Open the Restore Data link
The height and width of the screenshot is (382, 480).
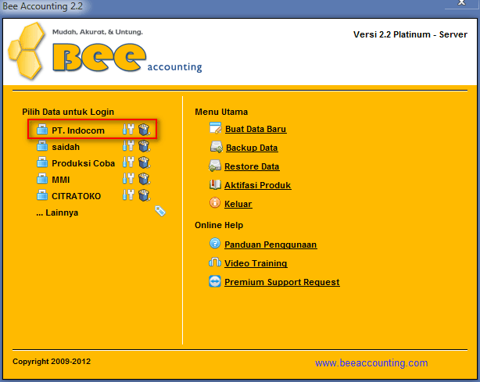point(252,166)
